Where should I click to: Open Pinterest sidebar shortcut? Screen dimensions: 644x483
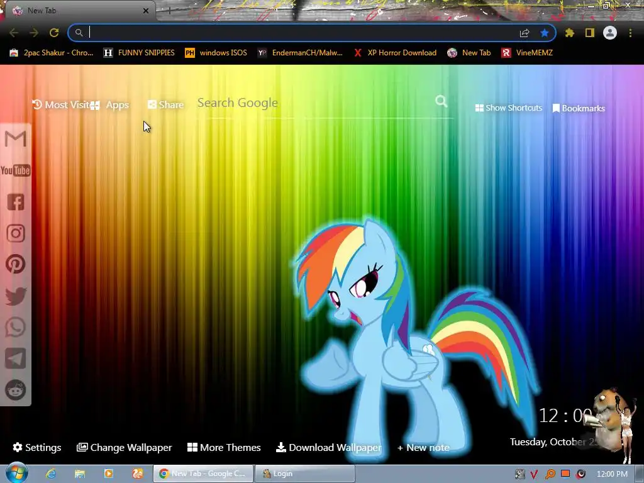[x=16, y=264]
